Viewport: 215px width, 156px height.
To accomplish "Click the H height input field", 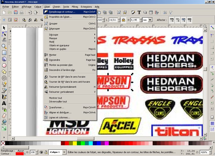I will tap(135, 20).
